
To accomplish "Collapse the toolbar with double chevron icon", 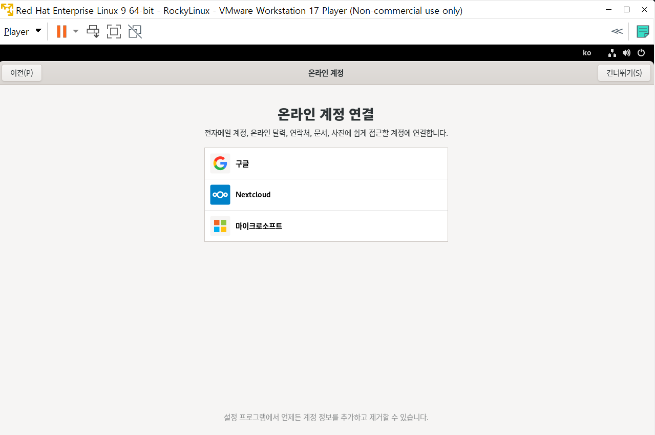I will pos(617,31).
